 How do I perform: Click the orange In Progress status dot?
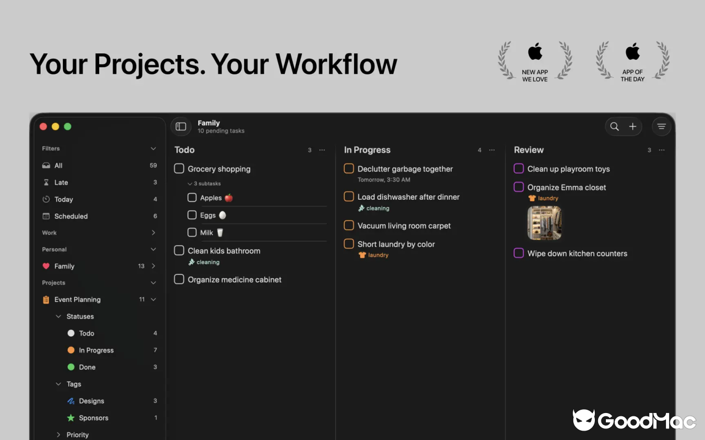coord(71,350)
